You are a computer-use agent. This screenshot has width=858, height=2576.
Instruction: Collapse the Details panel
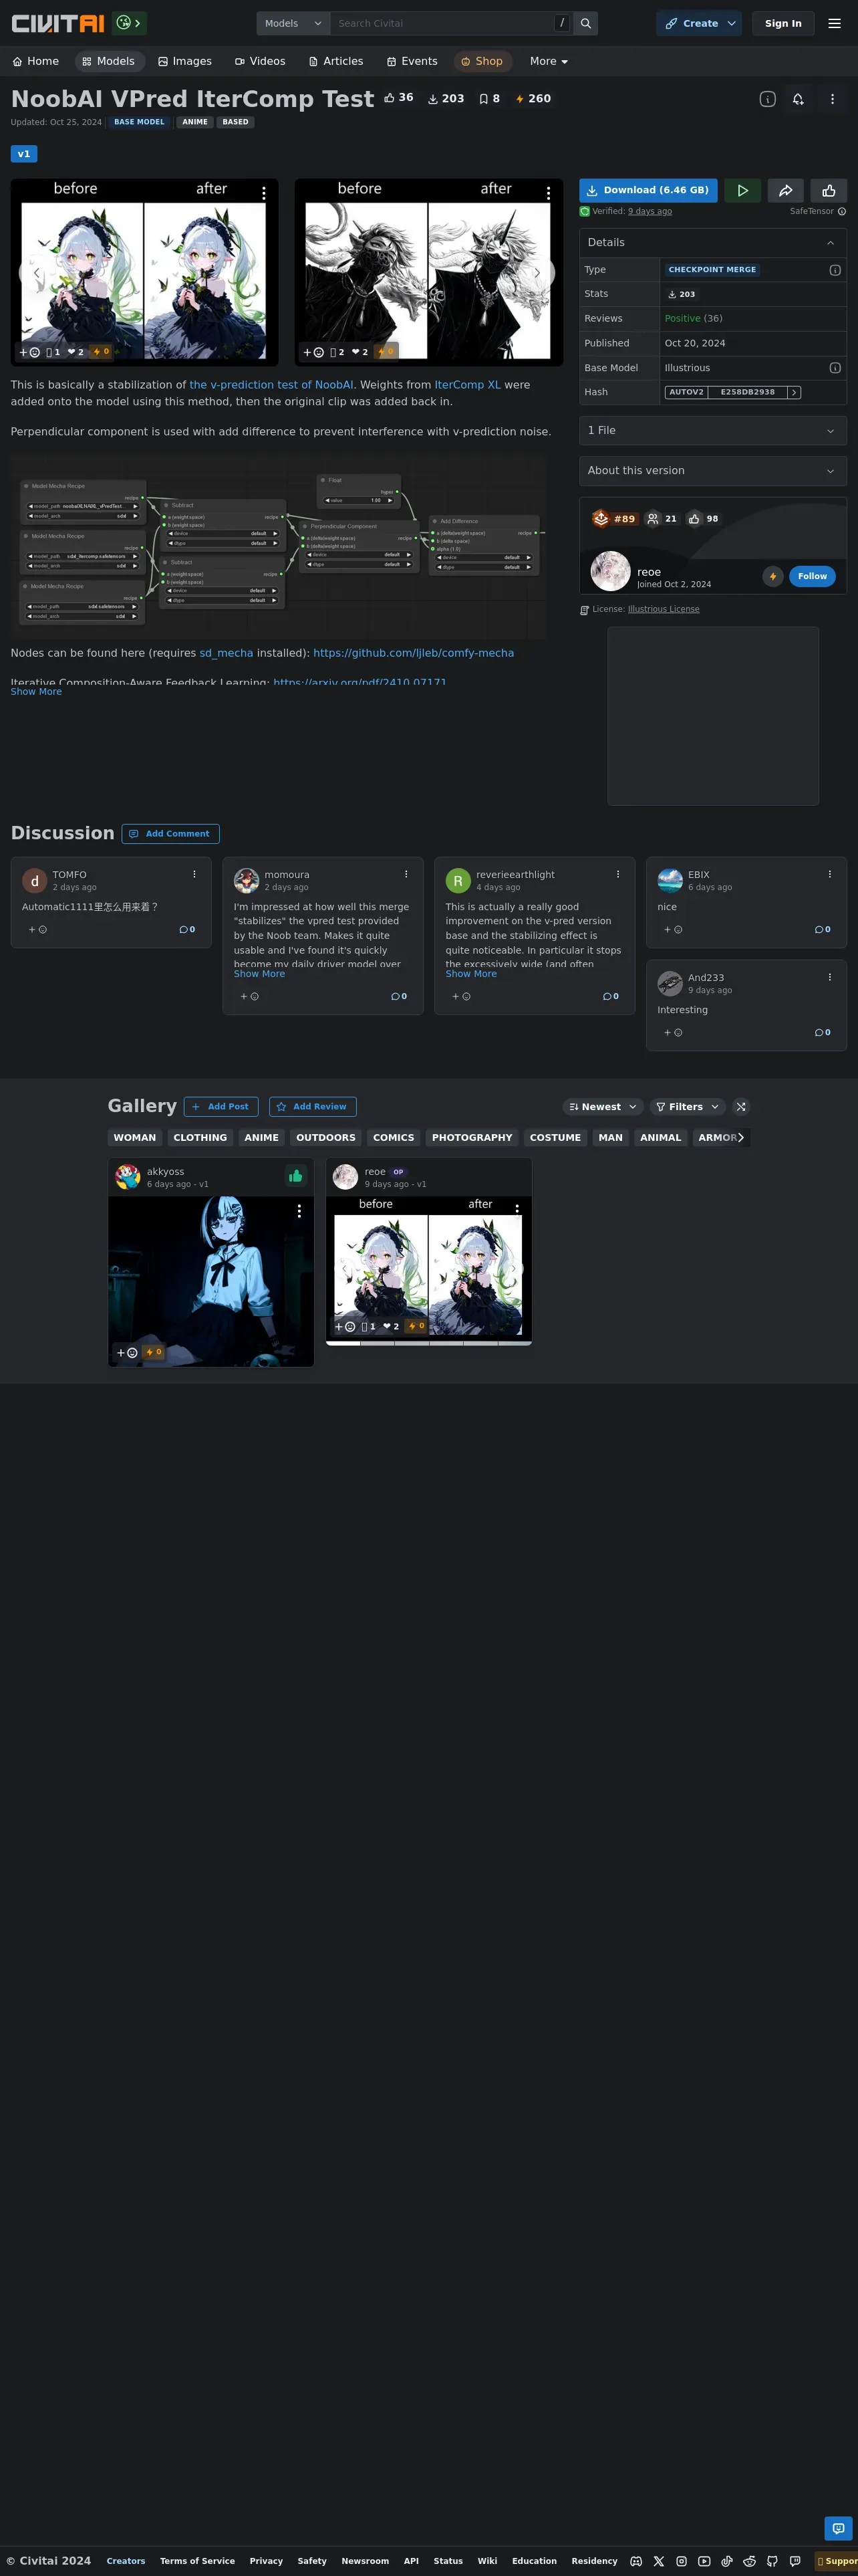pos(712,242)
